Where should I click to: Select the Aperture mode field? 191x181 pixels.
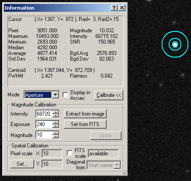click(x=38, y=95)
